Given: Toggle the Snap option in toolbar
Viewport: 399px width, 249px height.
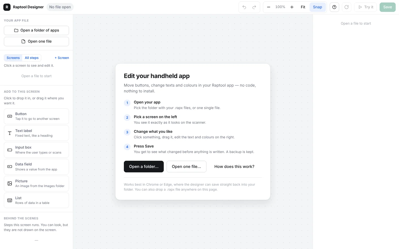Looking at the screenshot, I should pyautogui.click(x=318, y=7).
